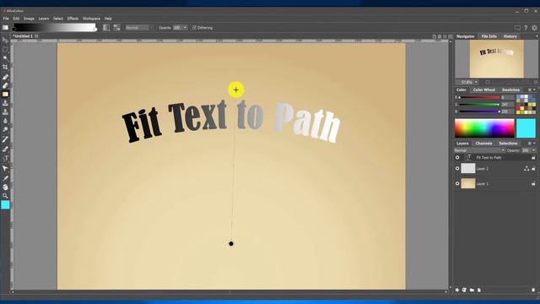The height and width of the screenshot is (304, 540).
Task: Click the gradient preview bar in options
Action: click(54, 28)
